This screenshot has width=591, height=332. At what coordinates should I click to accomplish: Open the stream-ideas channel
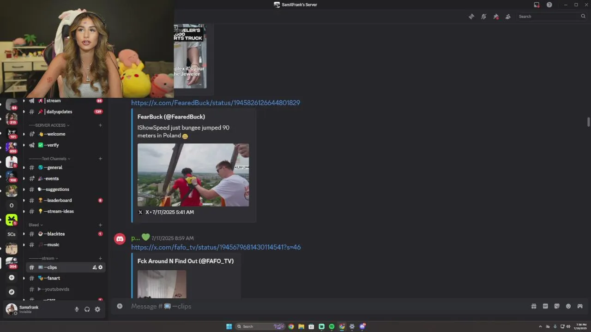click(x=66, y=212)
